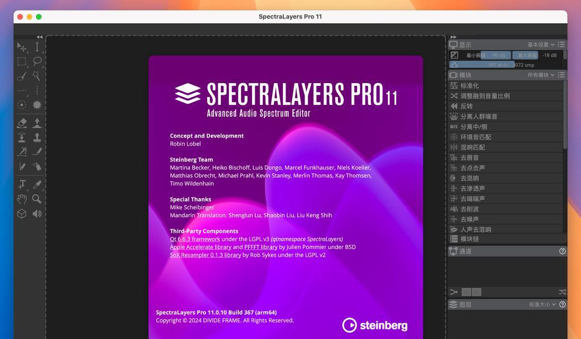The image size is (581, 339).
Task: Select the Pencil tool
Action: point(22,166)
